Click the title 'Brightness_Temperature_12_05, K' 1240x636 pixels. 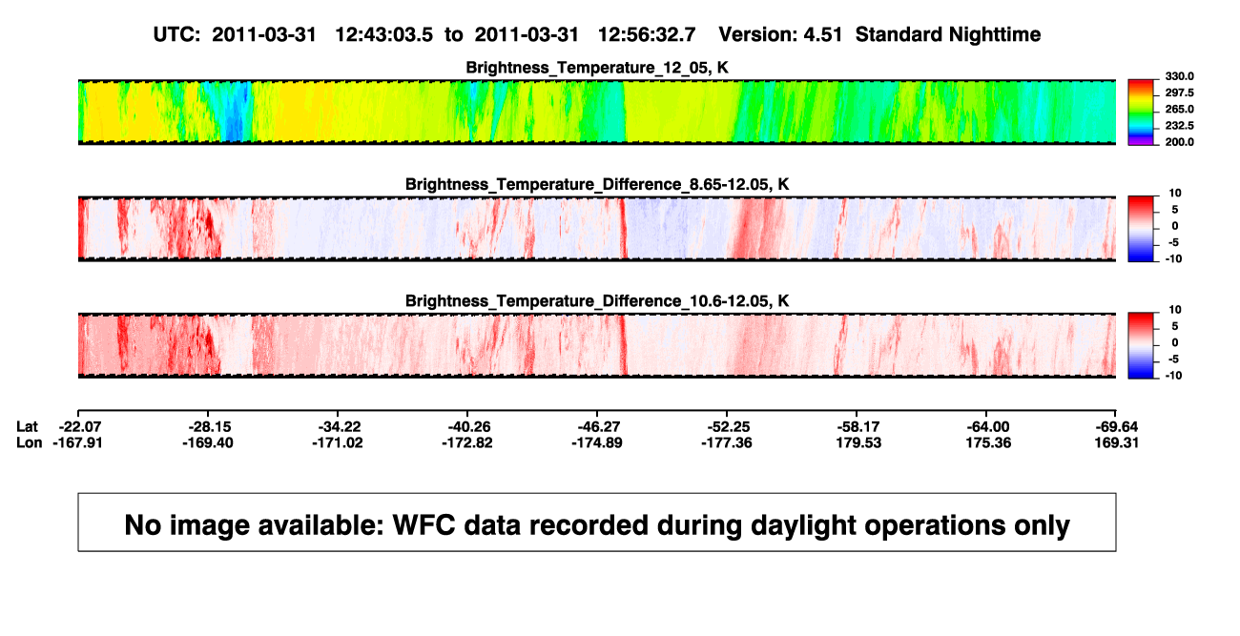[597, 67]
